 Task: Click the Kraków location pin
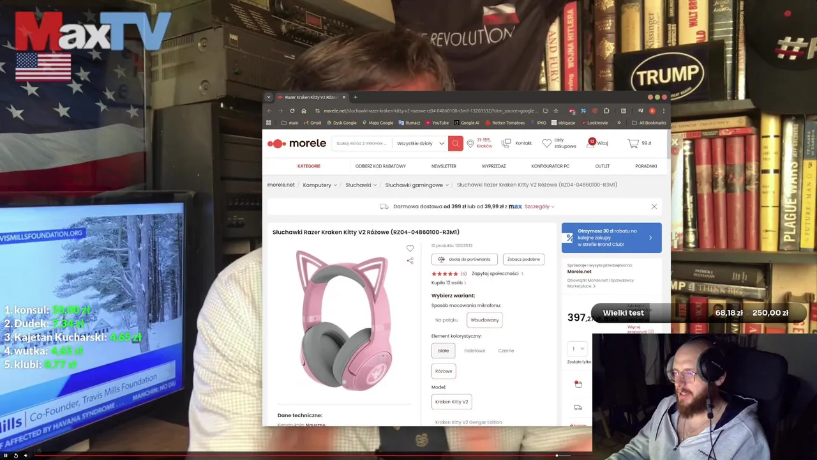coord(470,143)
